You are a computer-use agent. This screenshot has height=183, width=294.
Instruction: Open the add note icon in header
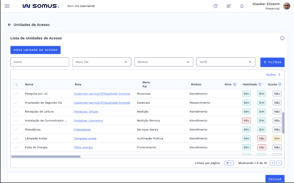point(229,6)
